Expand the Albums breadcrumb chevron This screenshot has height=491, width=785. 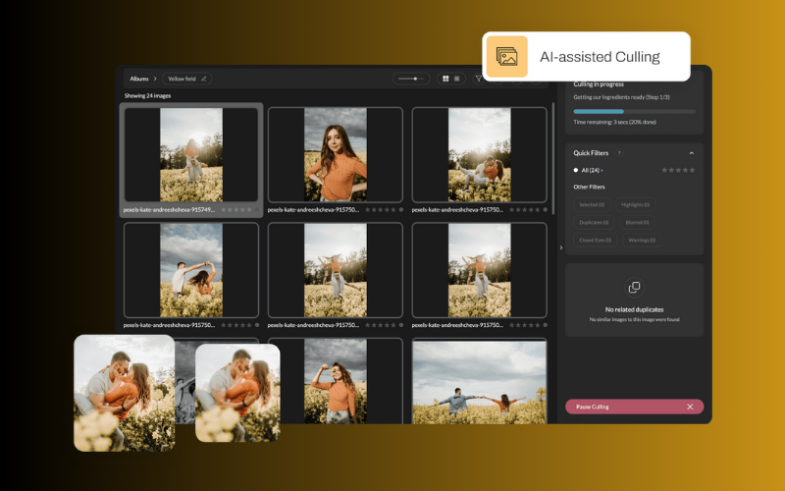(155, 79)
